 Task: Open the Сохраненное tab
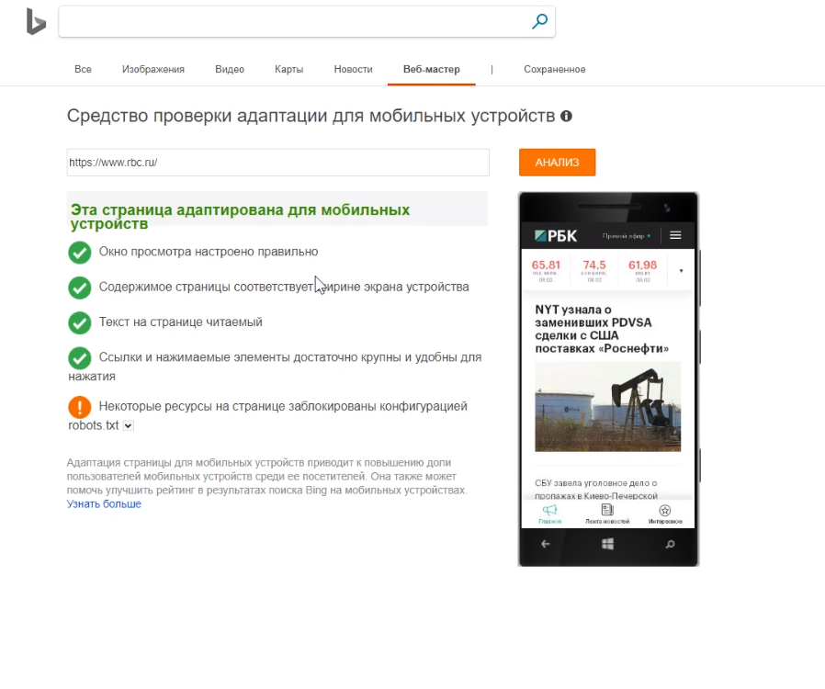555,69
